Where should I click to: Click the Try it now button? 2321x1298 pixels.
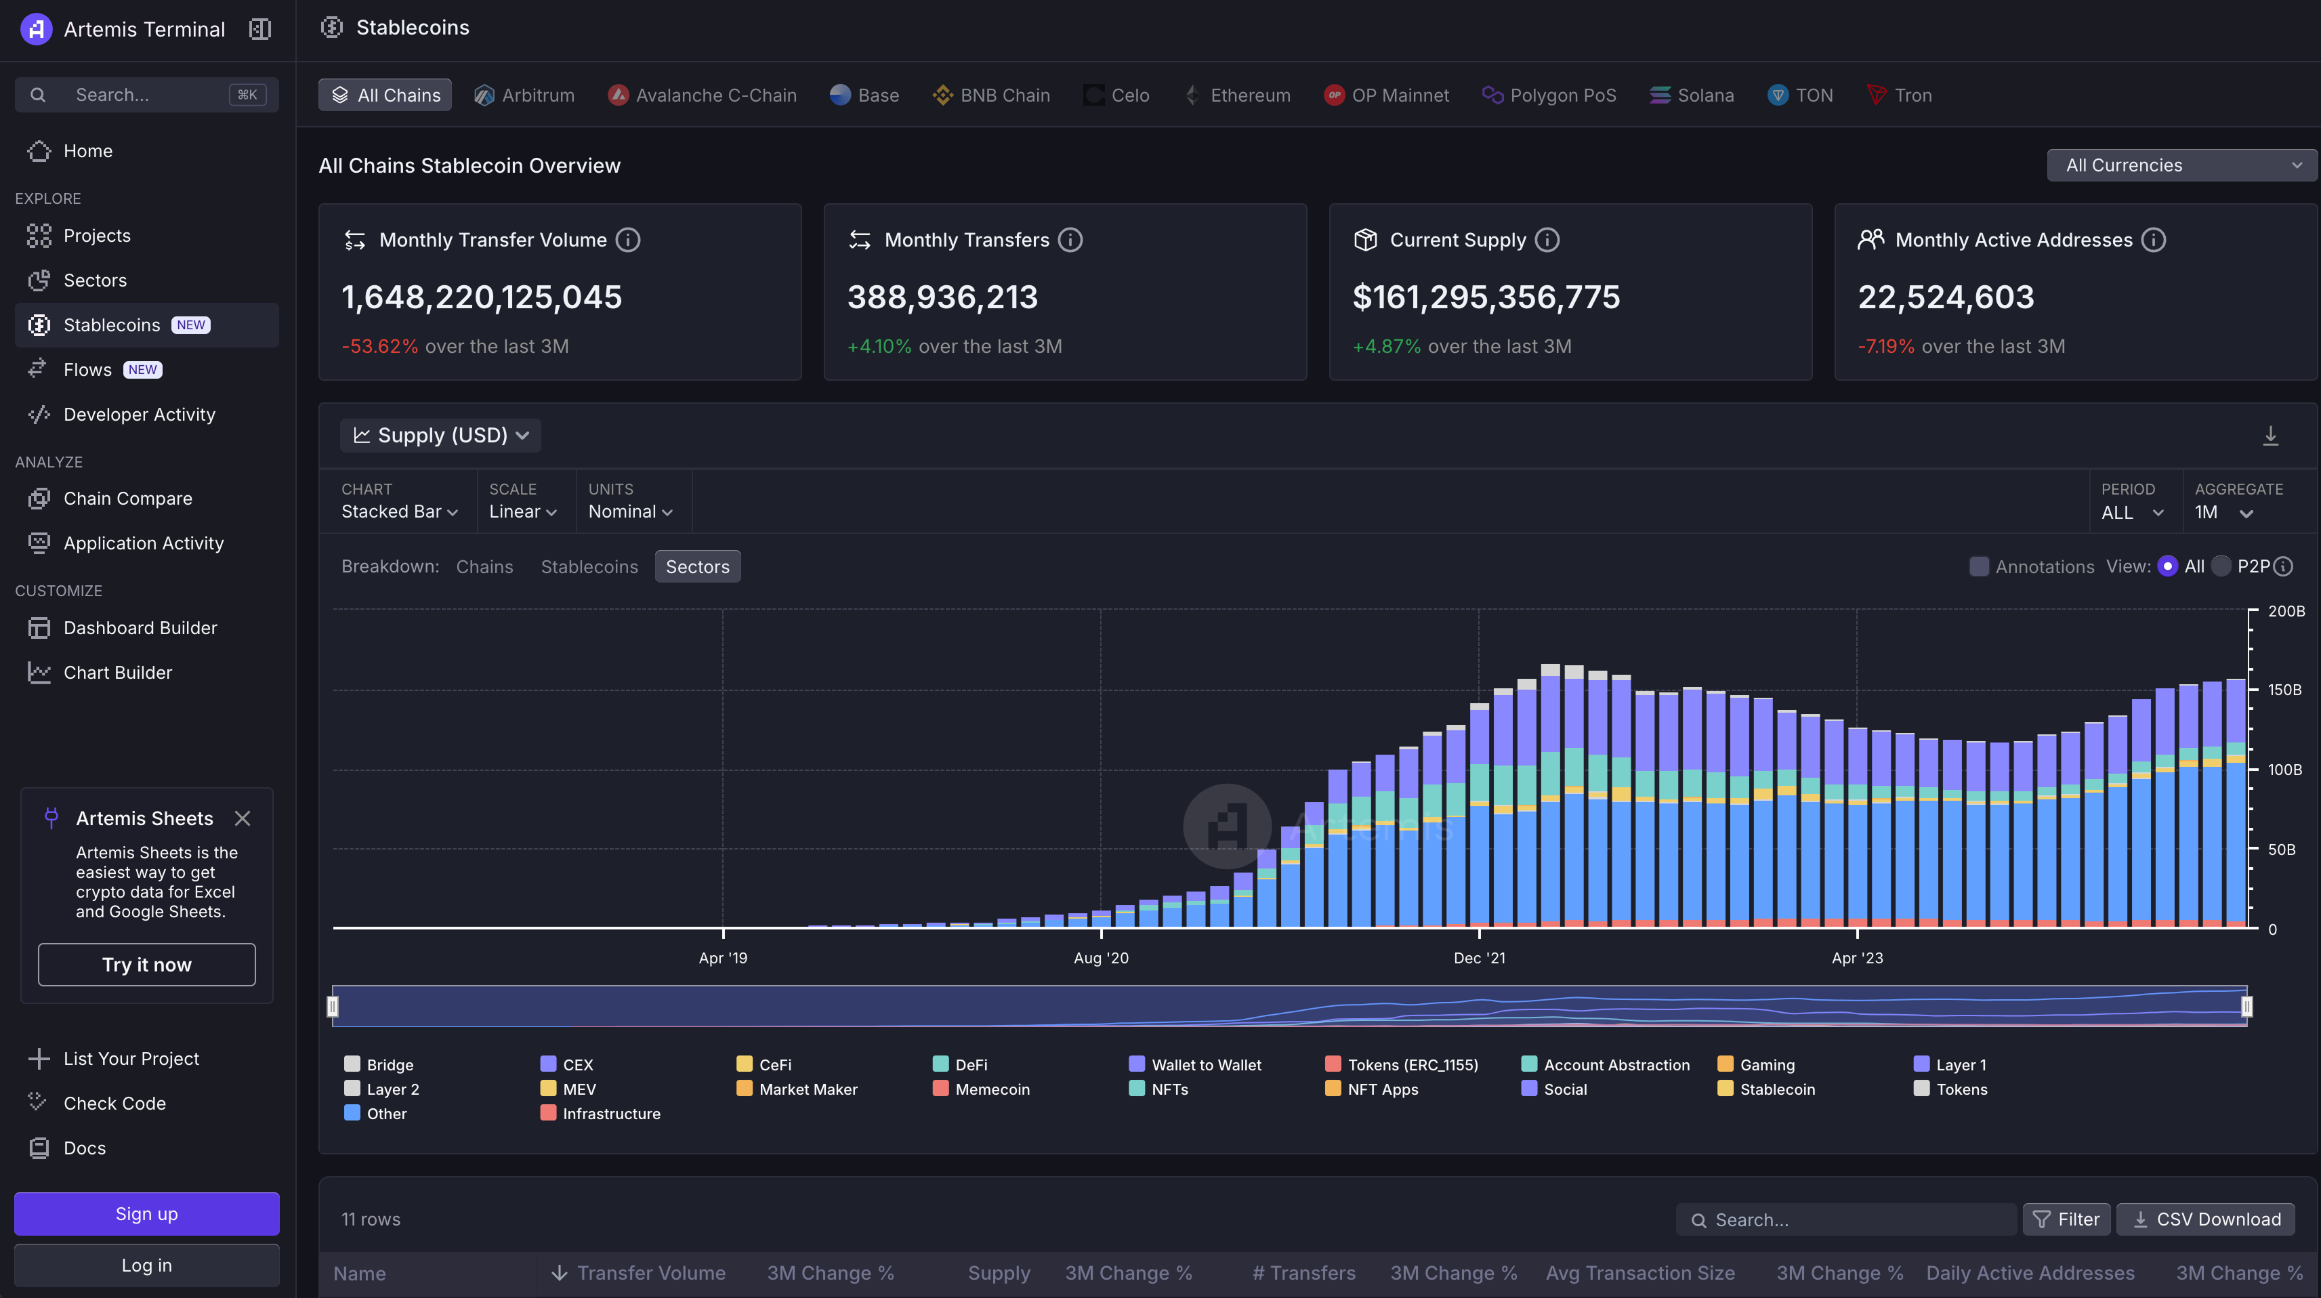tap(147, 965)
